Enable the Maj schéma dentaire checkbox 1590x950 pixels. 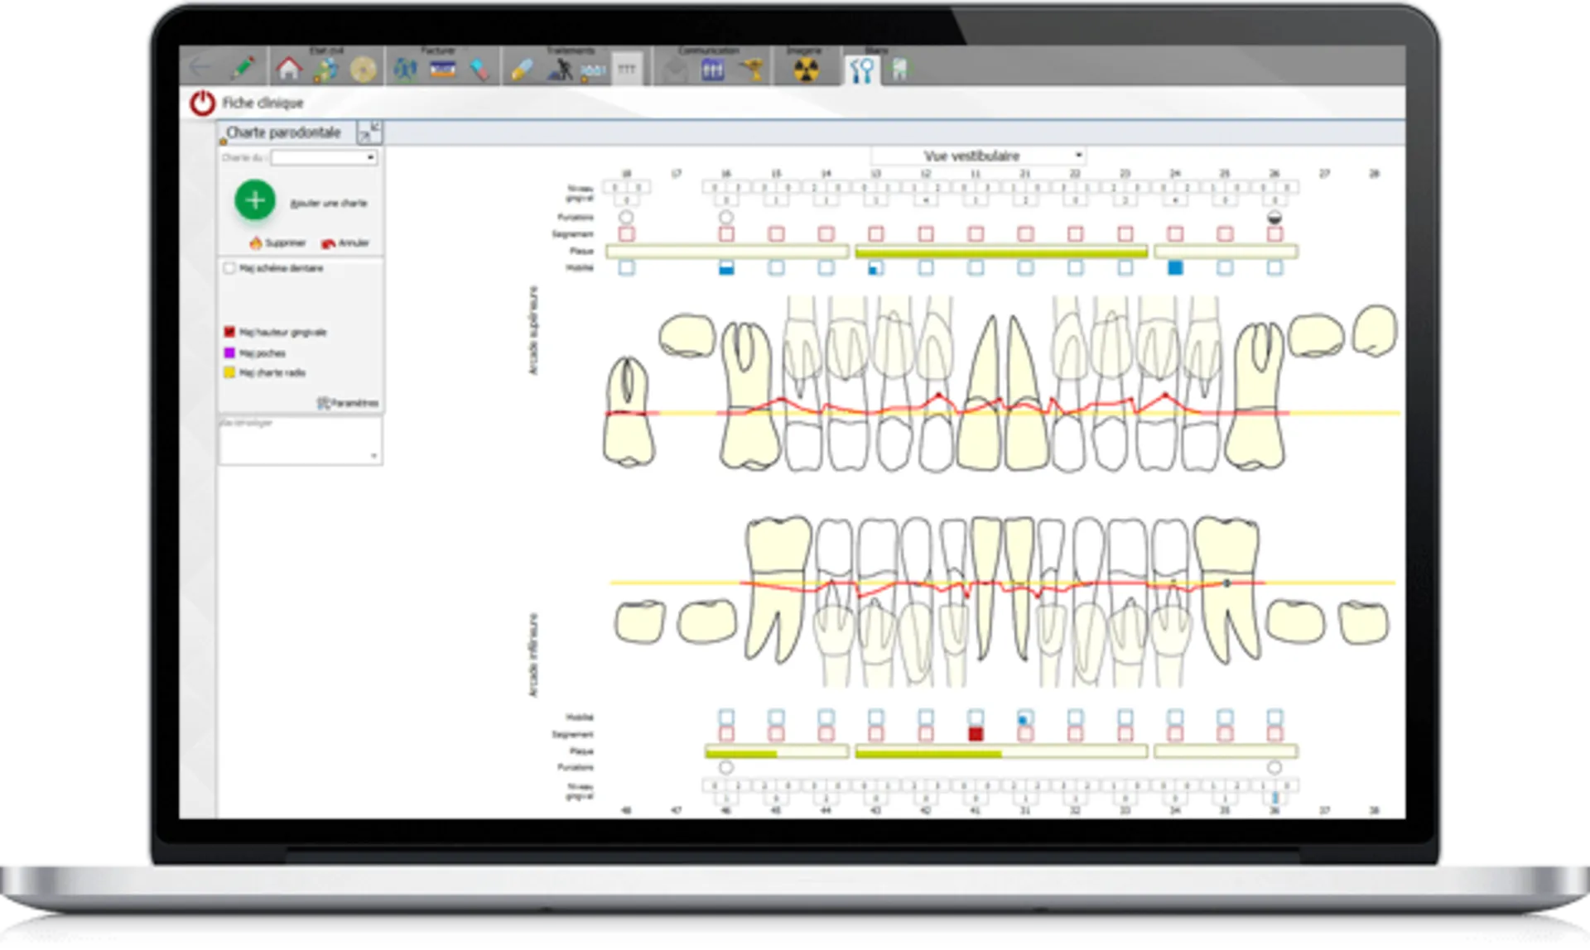[229, 268]
